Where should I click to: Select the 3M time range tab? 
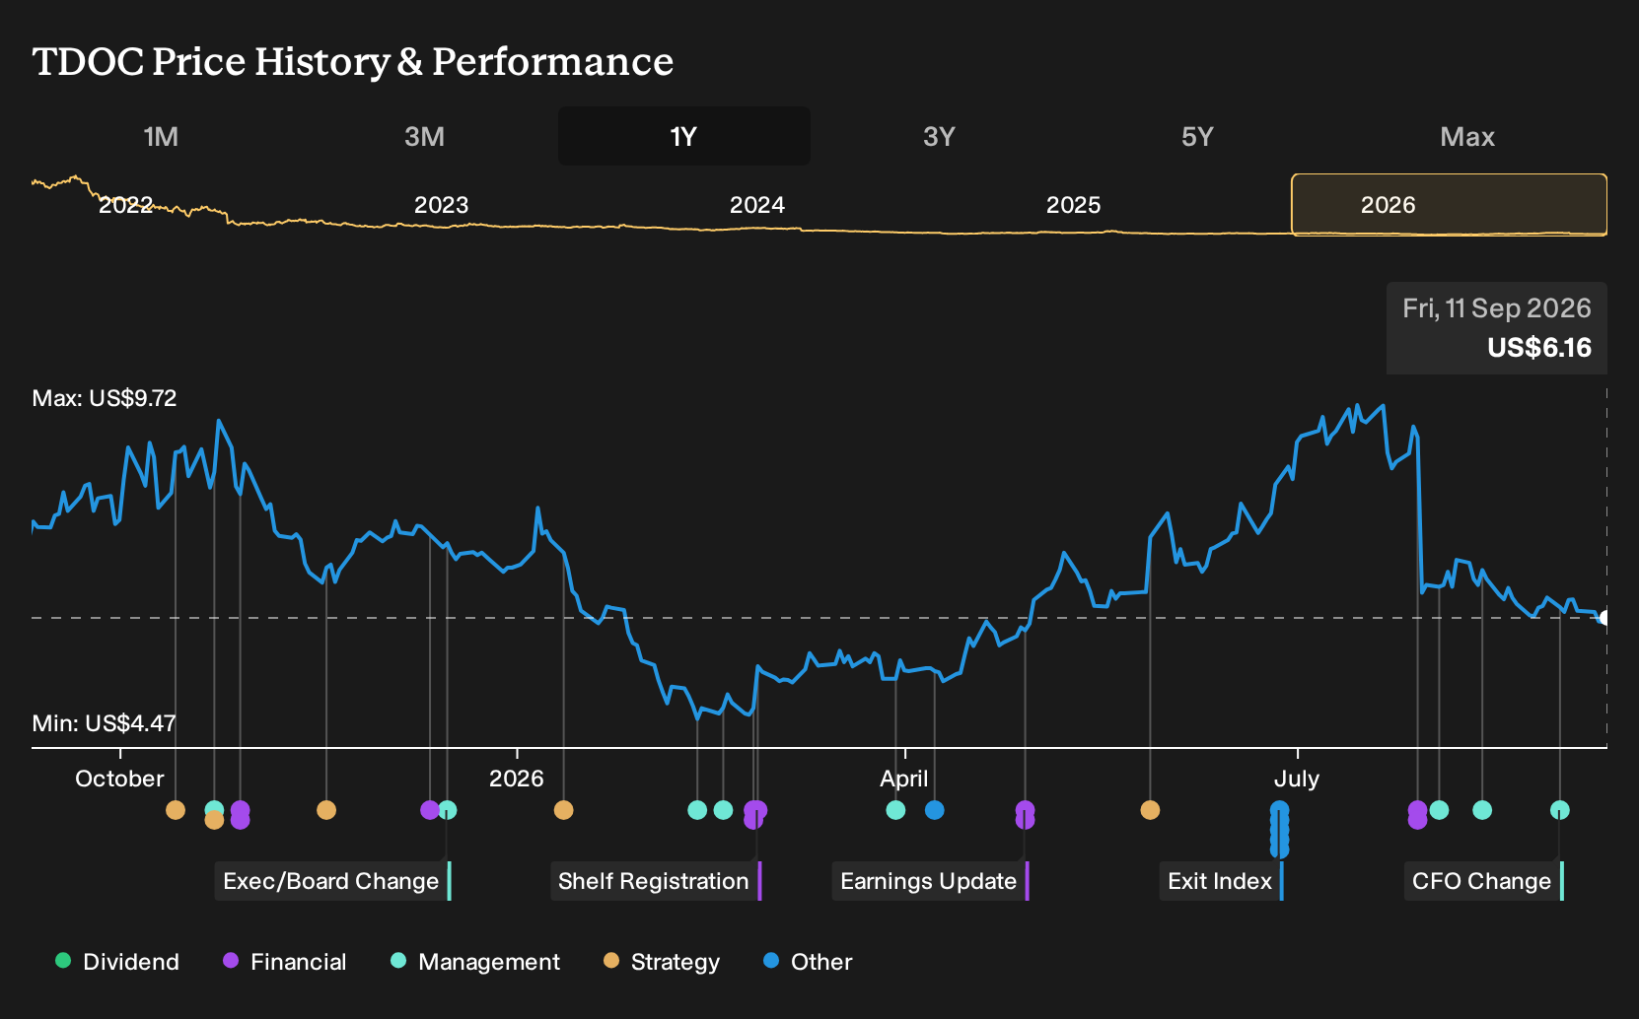coord(424,136)
